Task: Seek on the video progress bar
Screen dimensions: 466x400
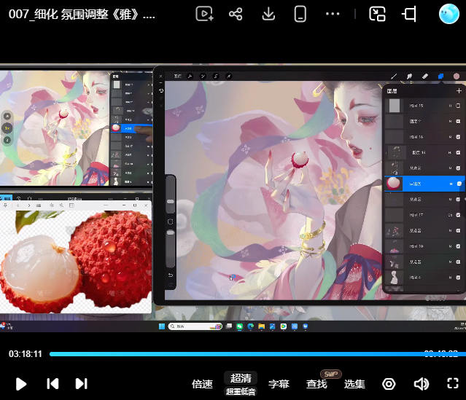Action: (x=257, y=354)
